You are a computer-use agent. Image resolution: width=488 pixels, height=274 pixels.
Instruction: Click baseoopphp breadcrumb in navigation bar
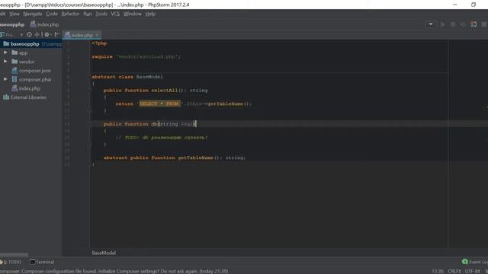click(x=12, y=24)
